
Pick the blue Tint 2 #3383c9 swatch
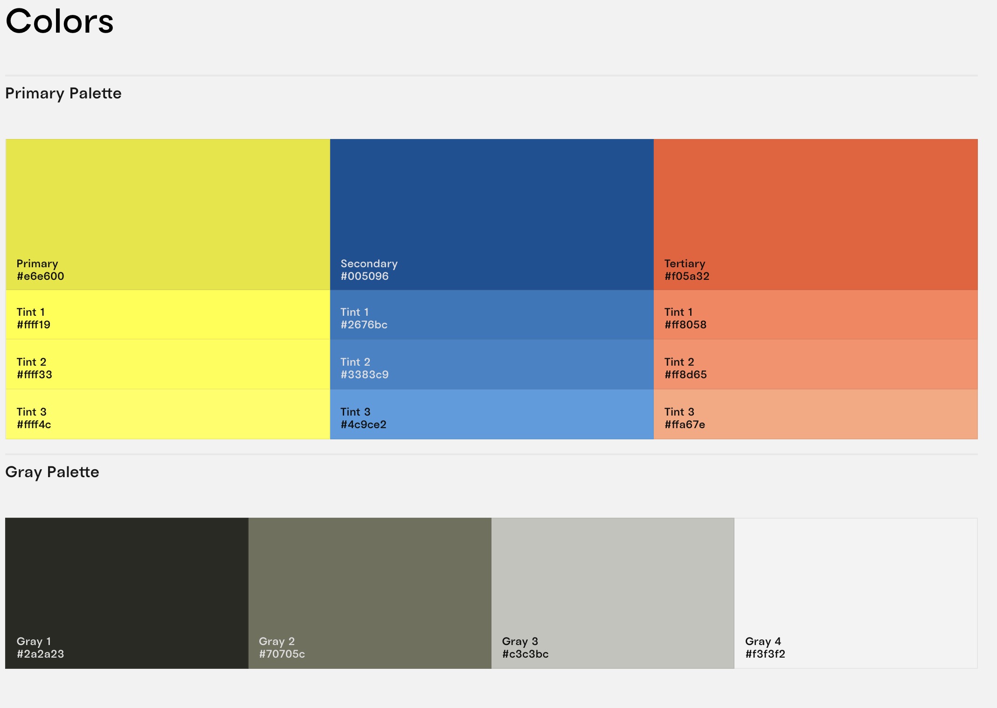(x=492, y=364)
